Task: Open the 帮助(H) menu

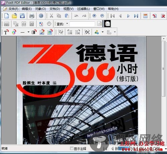Action: tap(113, 9)
